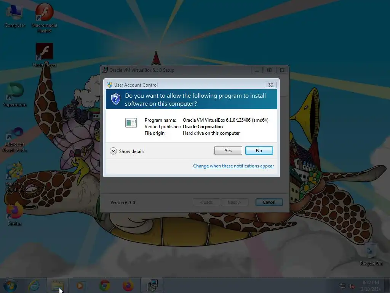Open Microsoft Visual Studio desktop shortcut
390x293 pixels.
pyautogui.click(x=15, y=140)
